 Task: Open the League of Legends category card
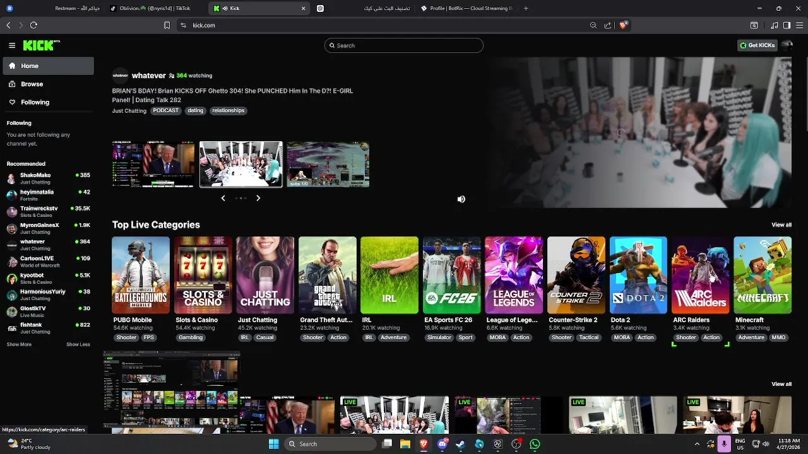click(514, 275)
